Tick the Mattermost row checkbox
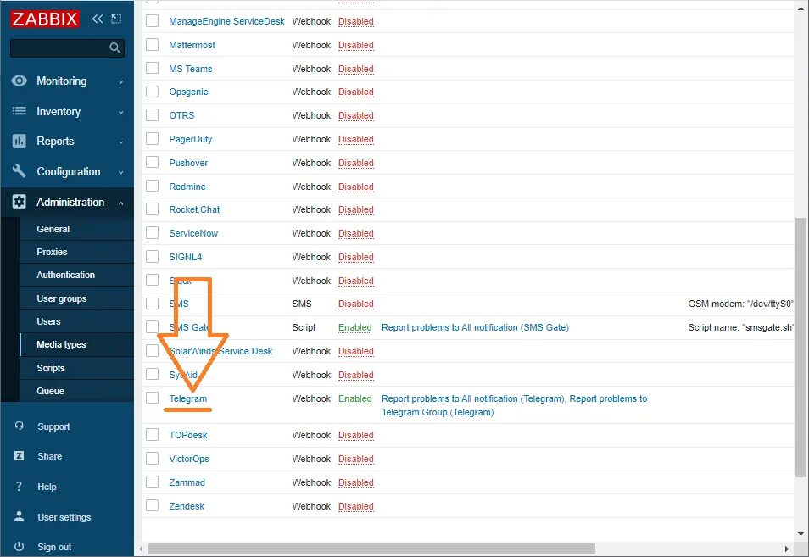Screen dimensions: 809x557 pyautogui.click(x=152, y=44)
